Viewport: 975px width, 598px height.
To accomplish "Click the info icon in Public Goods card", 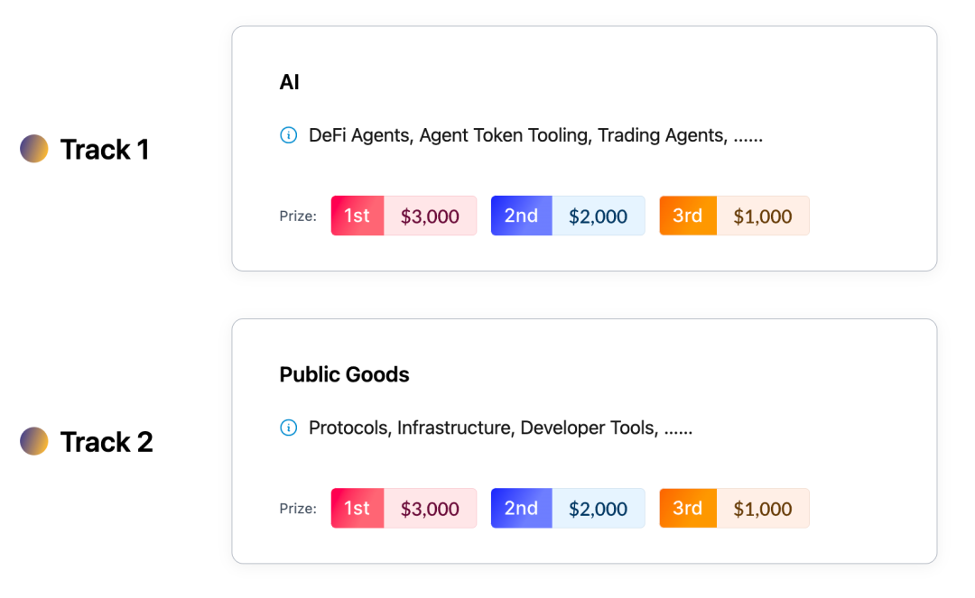I will 288,428.
